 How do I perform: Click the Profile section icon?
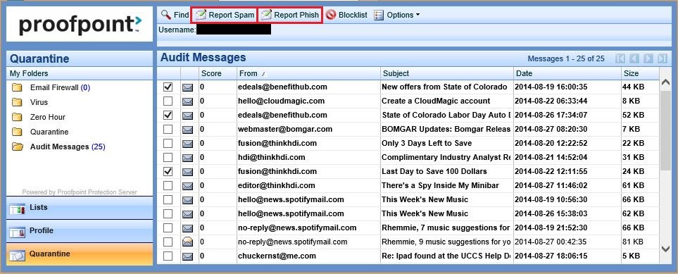(x=18, y=232)
